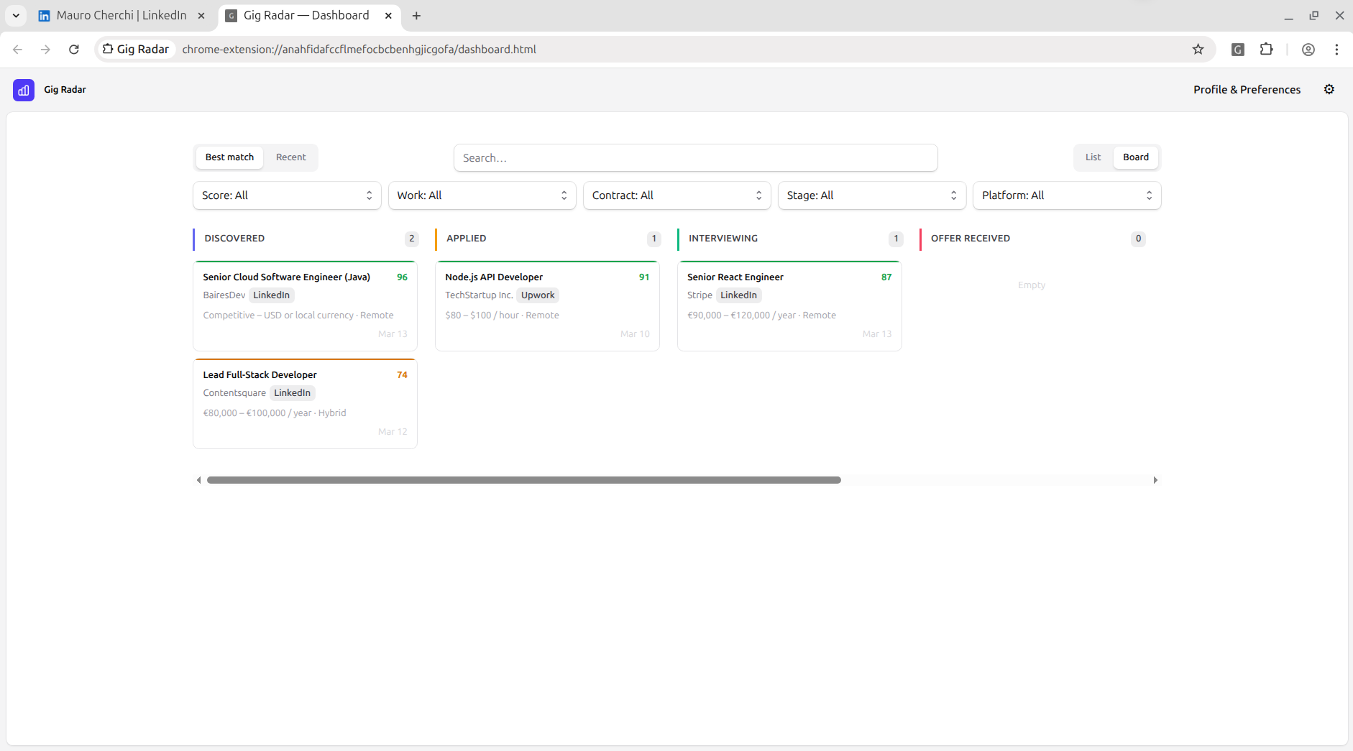Switch to List view
The width and height of the screenshot is (1353, 751).
1093,157
